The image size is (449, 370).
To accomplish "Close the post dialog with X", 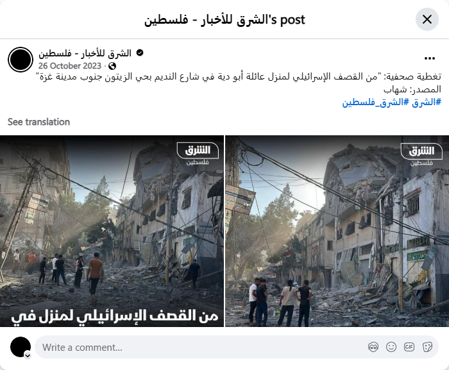I will (427, 19).
